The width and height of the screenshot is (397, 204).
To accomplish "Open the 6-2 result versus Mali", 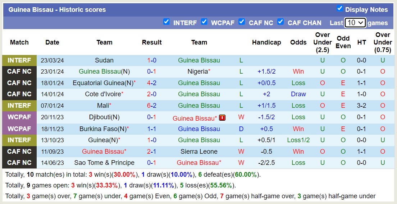I will pos(151,106).
